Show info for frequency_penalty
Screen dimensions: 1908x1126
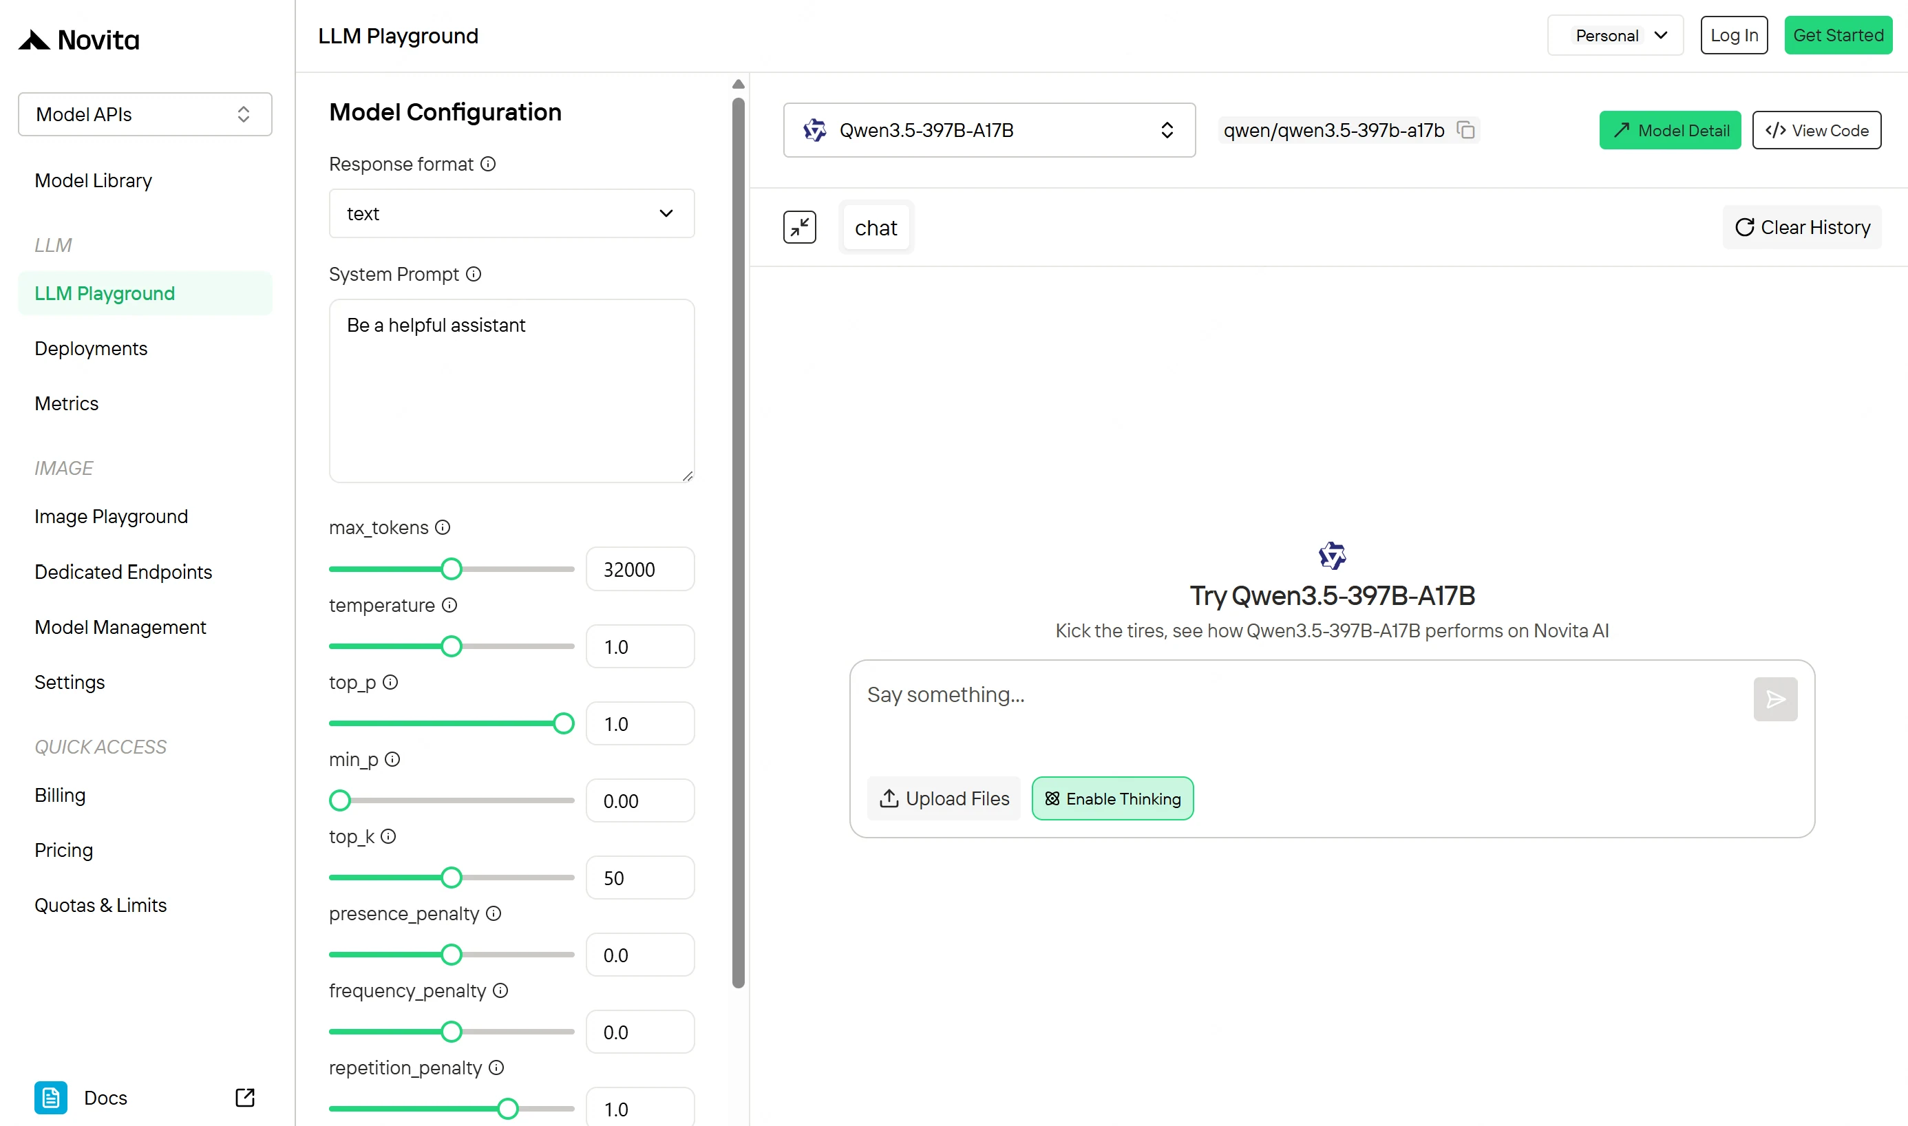[500, 990]
